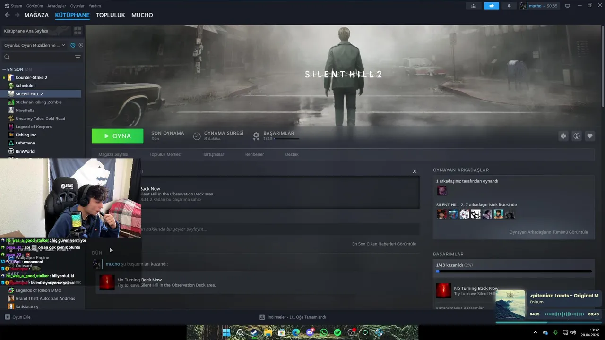Screen dimensions: 605x340
Task: Close the activity panel X
Action: point(415,171)
